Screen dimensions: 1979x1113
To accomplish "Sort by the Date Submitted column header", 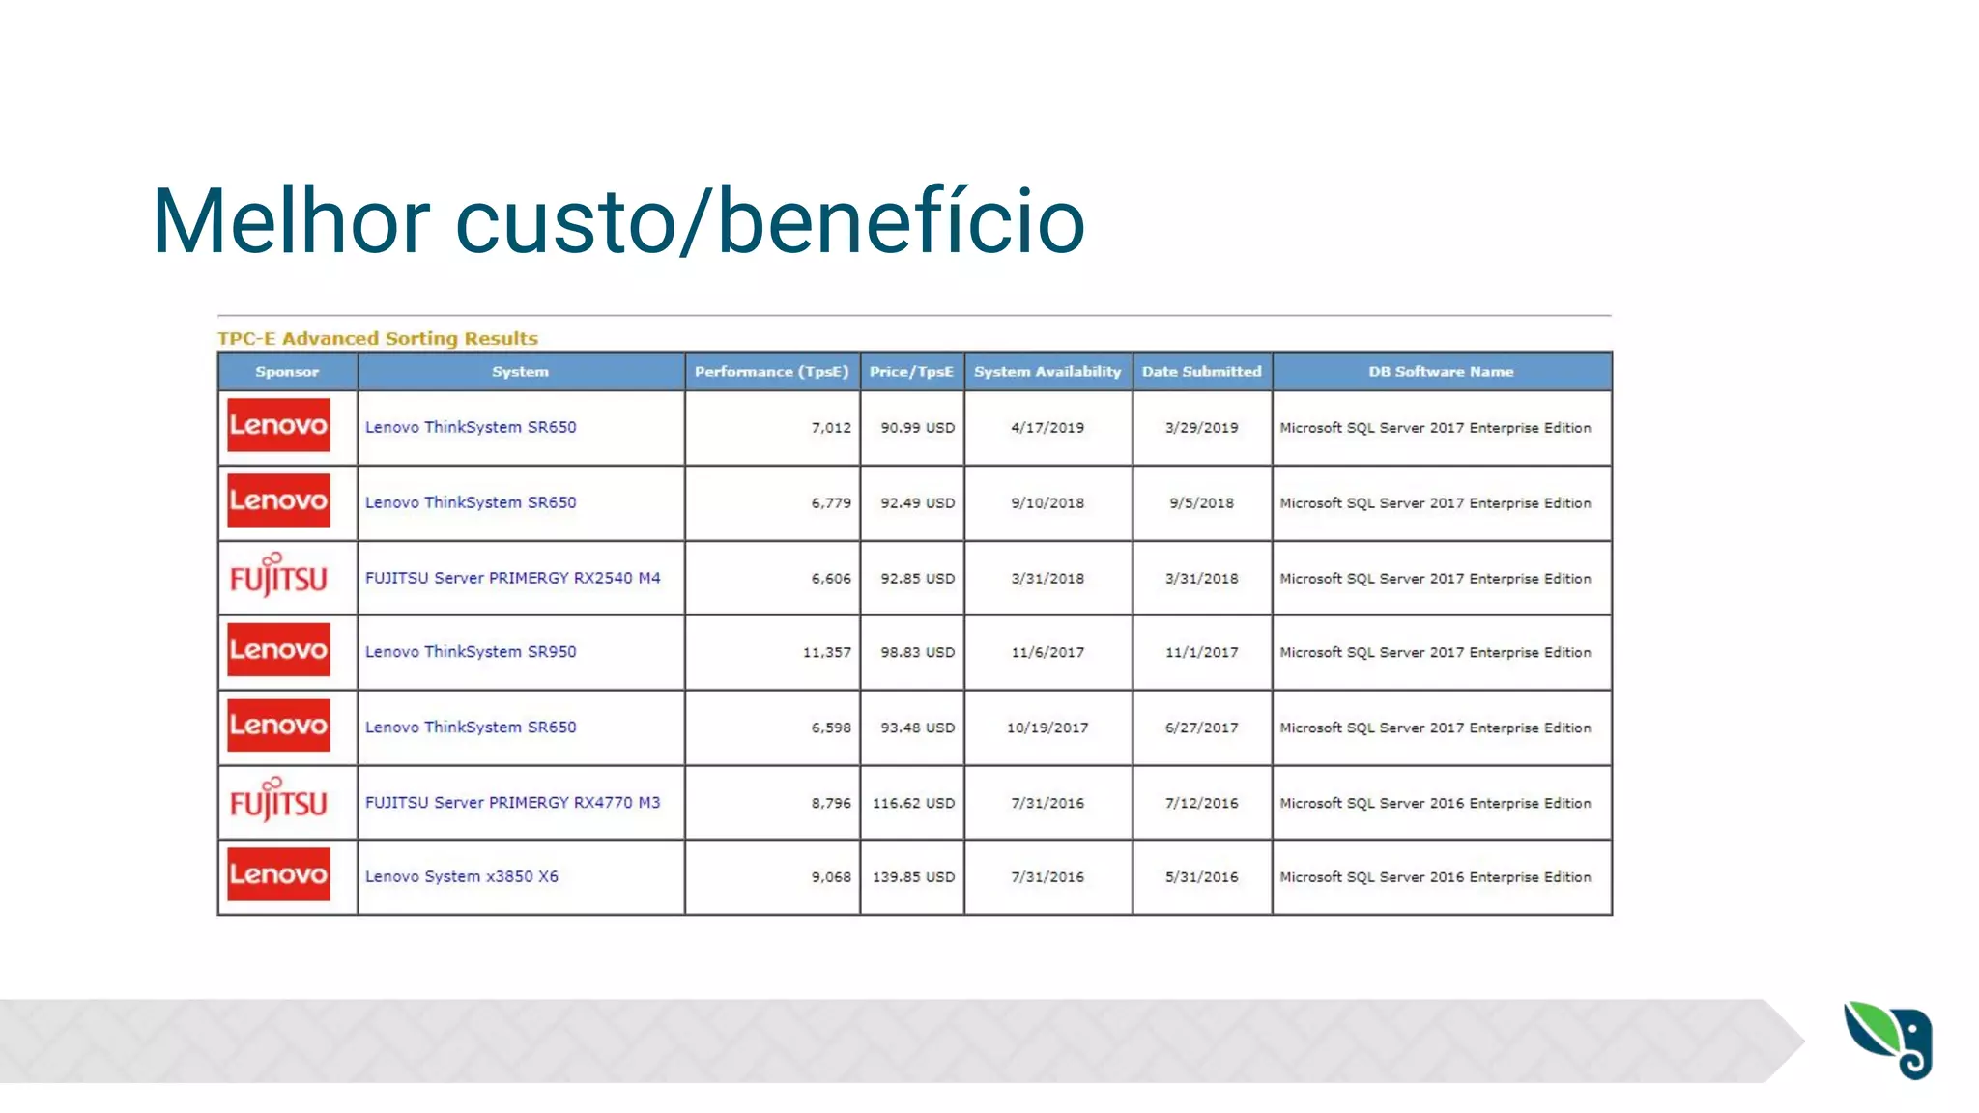I will pos(1202,372).
